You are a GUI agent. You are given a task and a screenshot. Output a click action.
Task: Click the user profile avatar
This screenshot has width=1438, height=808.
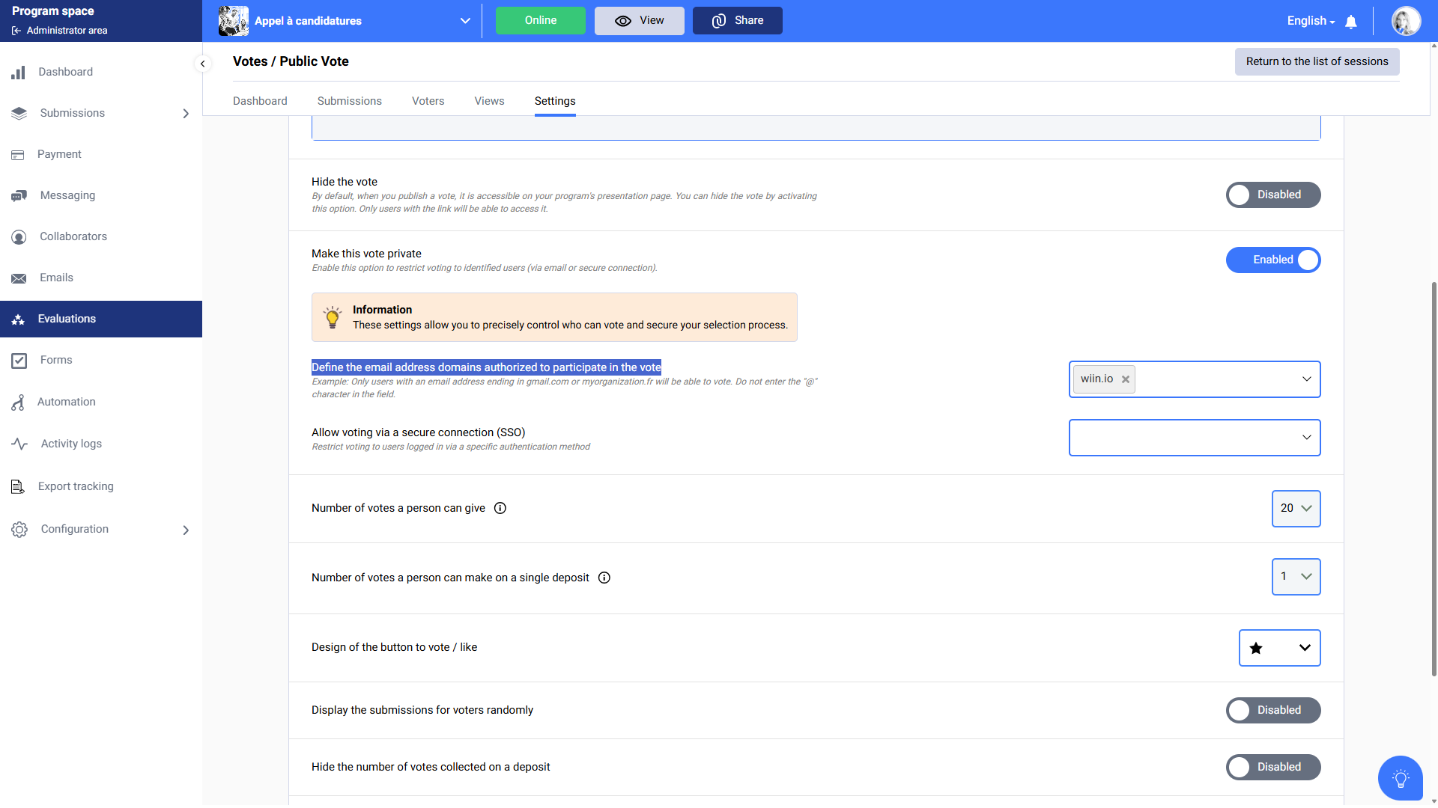click(1406, 21)
